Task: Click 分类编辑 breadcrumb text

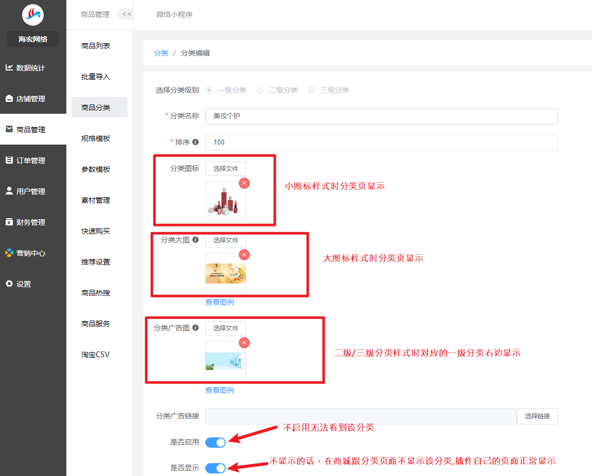Action: (195, 53)
